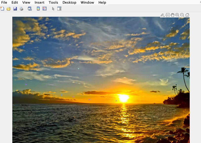Insert a colorbar using the toolbar icon
Screen dimensions: 201x143
(x=38, y=9)
